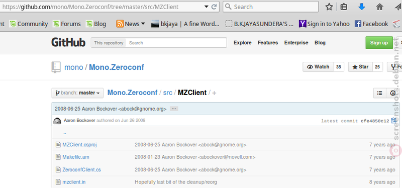
Task: Click the repository book icon
Action: point(56,67)
